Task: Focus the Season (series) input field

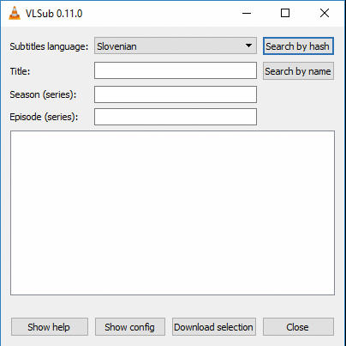Action: (x=176, y=94)
